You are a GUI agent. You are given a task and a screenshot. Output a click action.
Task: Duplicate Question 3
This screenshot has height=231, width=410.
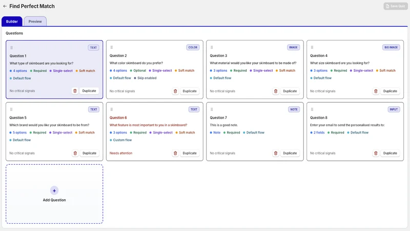pyautogui.click(x=290, y=91)
